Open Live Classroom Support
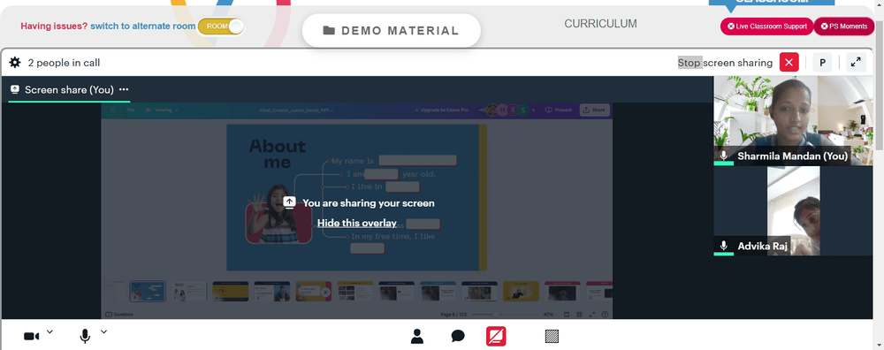 click(766, 26)
